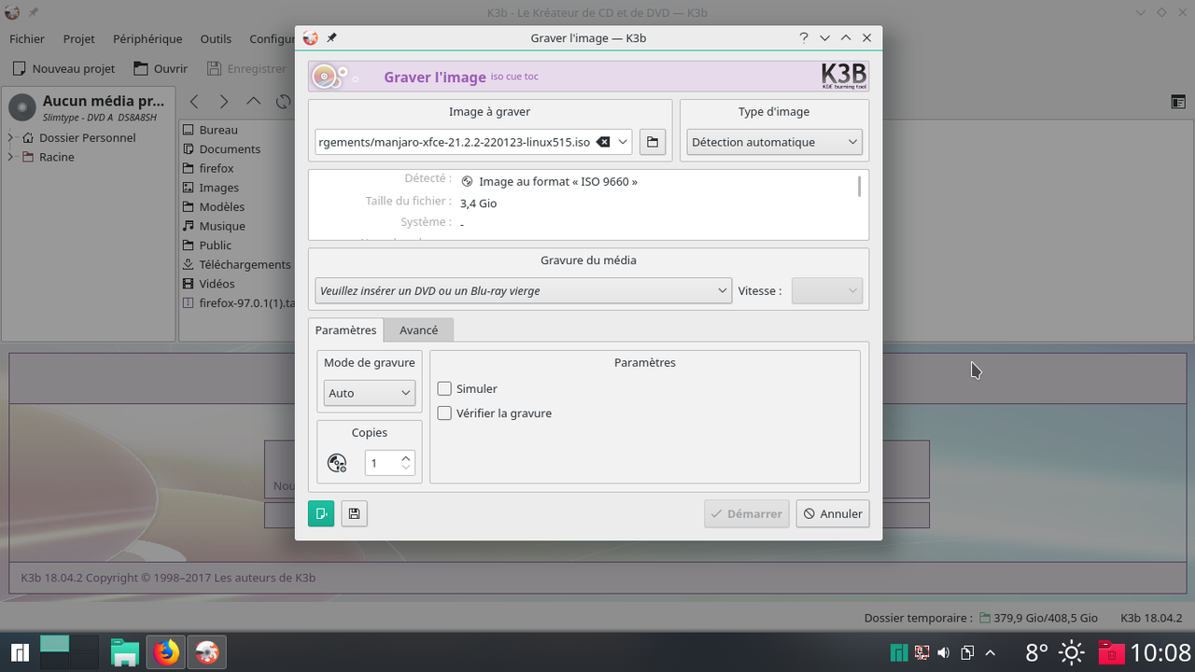Open the trash folder icon in panel
Screen dimensions: 1195x672
click(1111, 652)
